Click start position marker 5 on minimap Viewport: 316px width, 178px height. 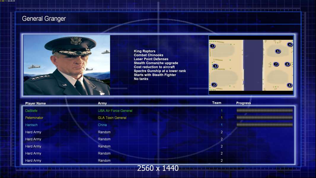[278, 51]
